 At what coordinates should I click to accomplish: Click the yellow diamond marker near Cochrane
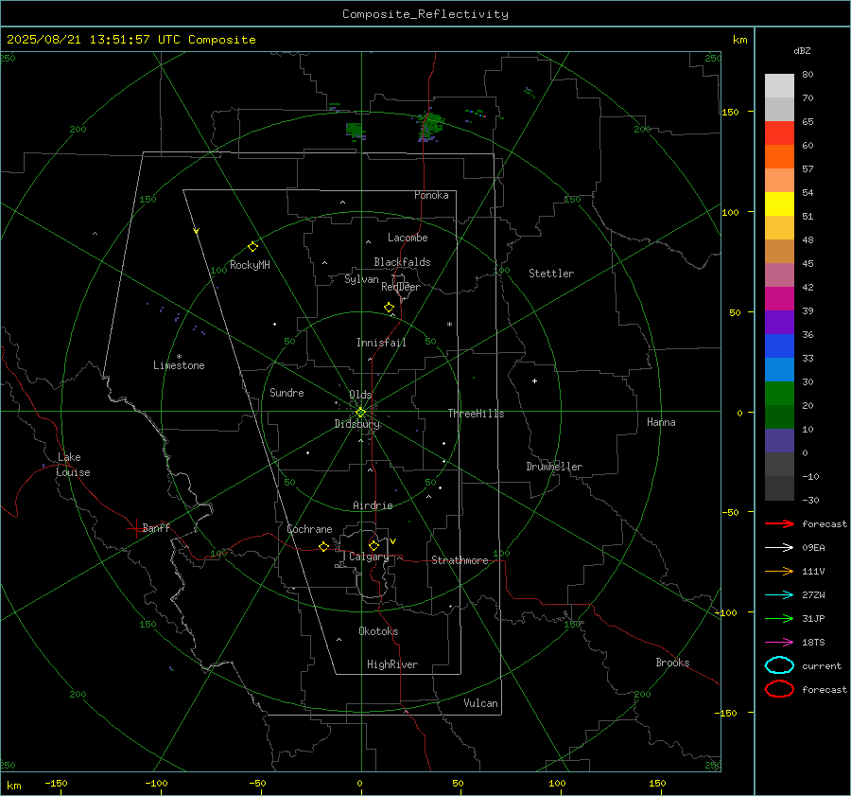pyautogui.click(x=323, y=546)
